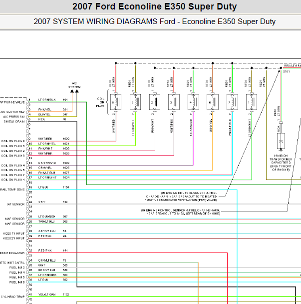
Task: Select wire label 'DK GRN/VIO 1030'
Action: pyautogui.click(x=53, y=163)
